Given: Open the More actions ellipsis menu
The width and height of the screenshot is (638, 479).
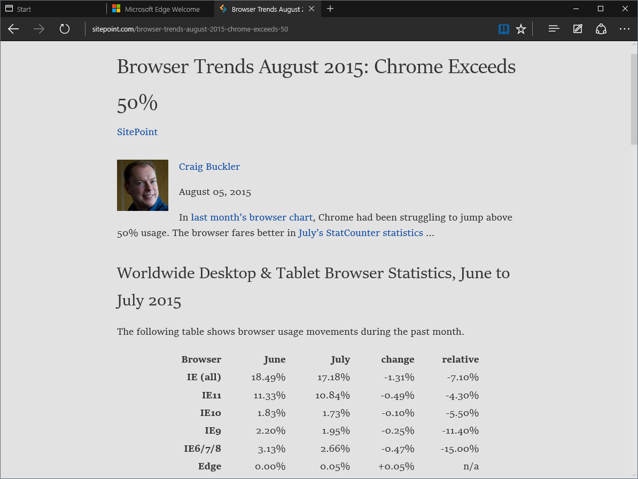Looking at the screenshot, I should (x=625, y=29).
